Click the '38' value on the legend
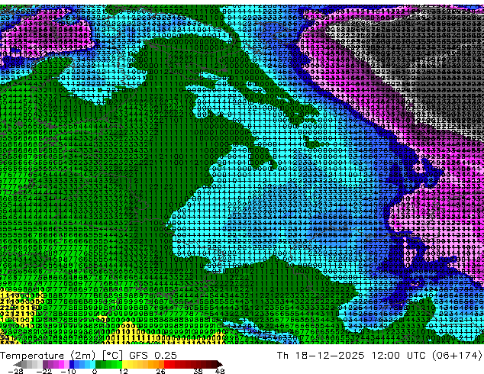Image resolution: width=484 pixels, height=374 pixels. pos(198,371)
